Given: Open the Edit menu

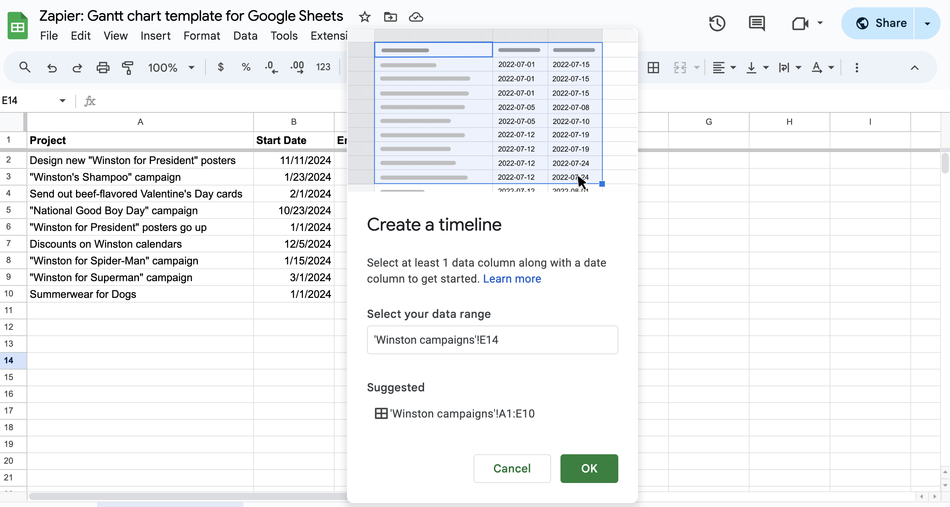Looking at the screenshot, I should pyautogui.click(x=80, y=36).
